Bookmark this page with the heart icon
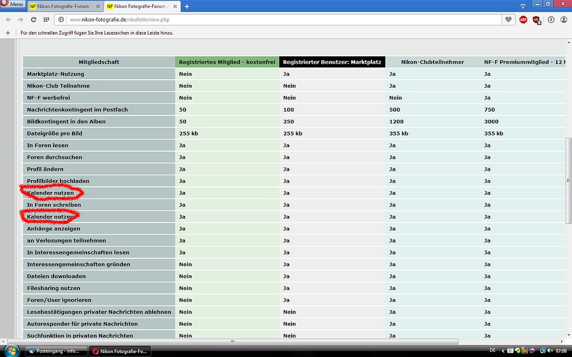Image resolution: width=572 pixels, height=357 pixels. coord(508,20)
